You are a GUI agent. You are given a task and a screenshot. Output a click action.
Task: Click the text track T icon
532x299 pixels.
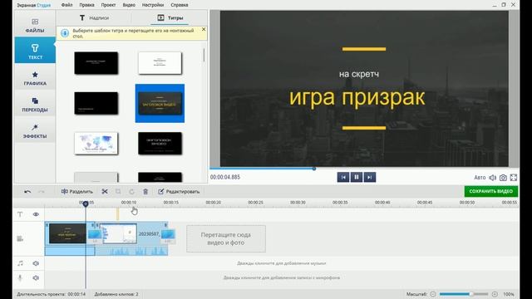click(20, 214)
